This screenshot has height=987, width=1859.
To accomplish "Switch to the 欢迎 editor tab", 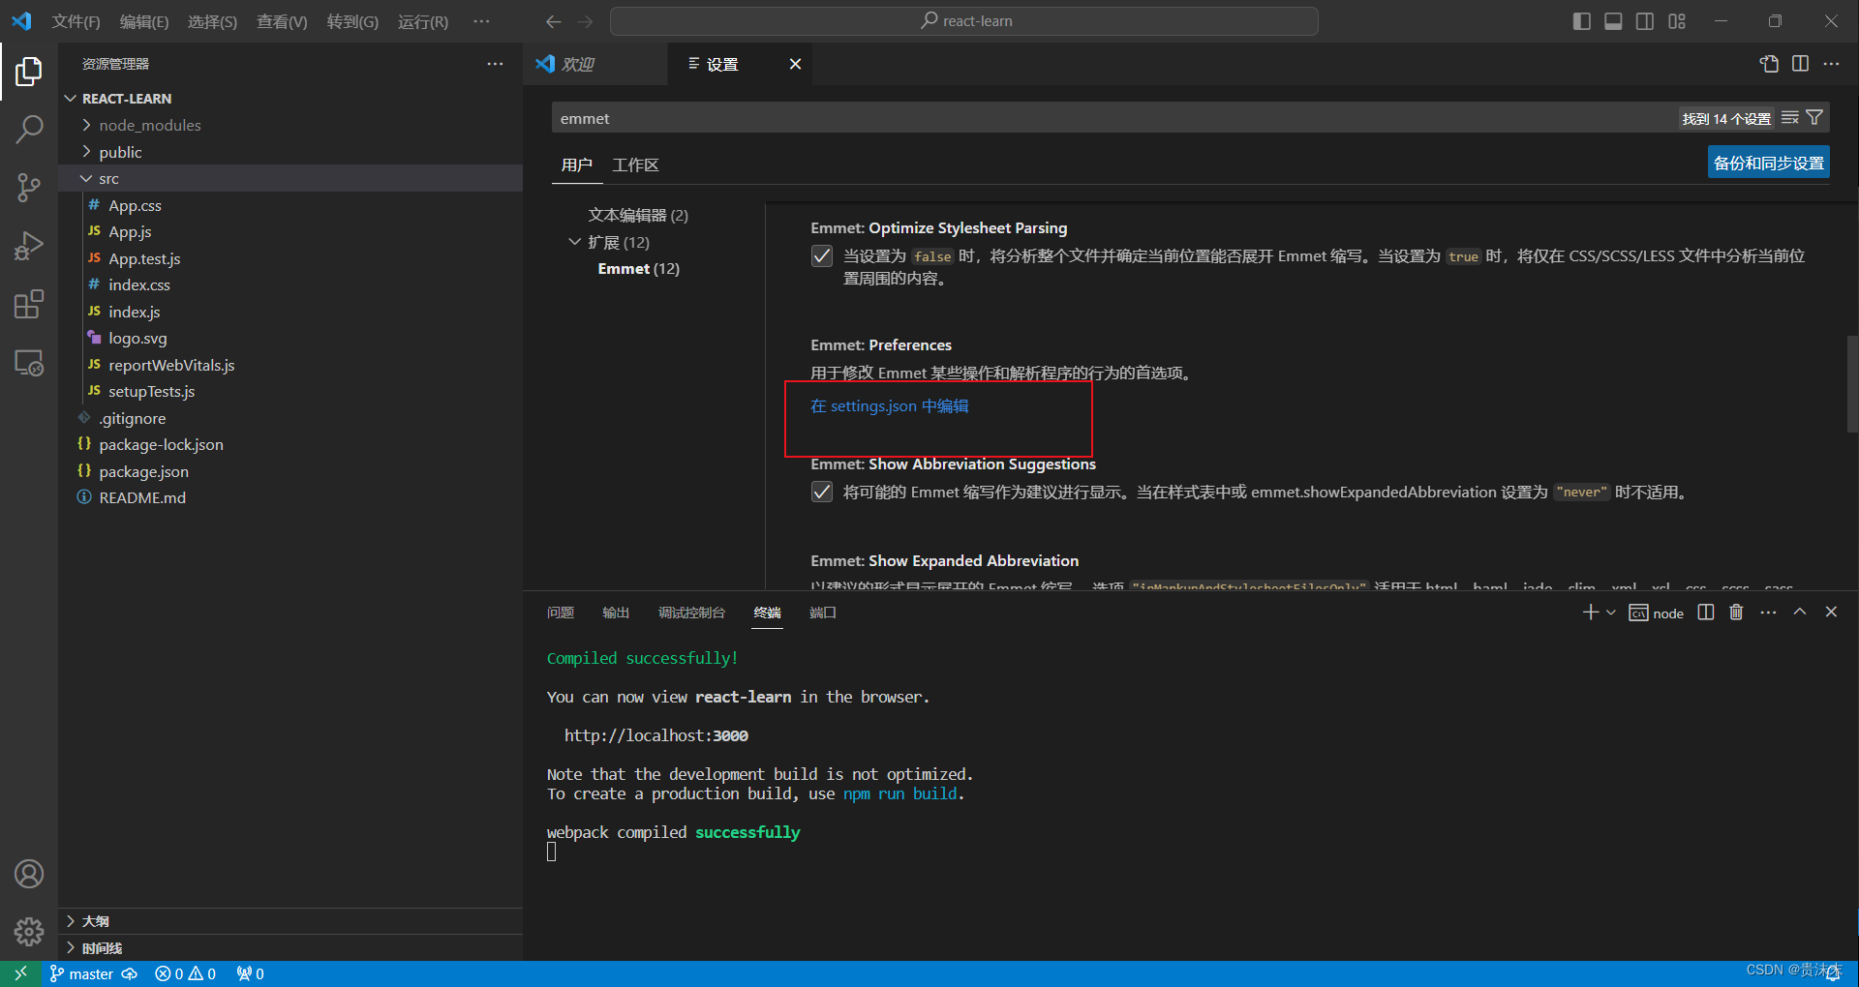I will [594, 64].
